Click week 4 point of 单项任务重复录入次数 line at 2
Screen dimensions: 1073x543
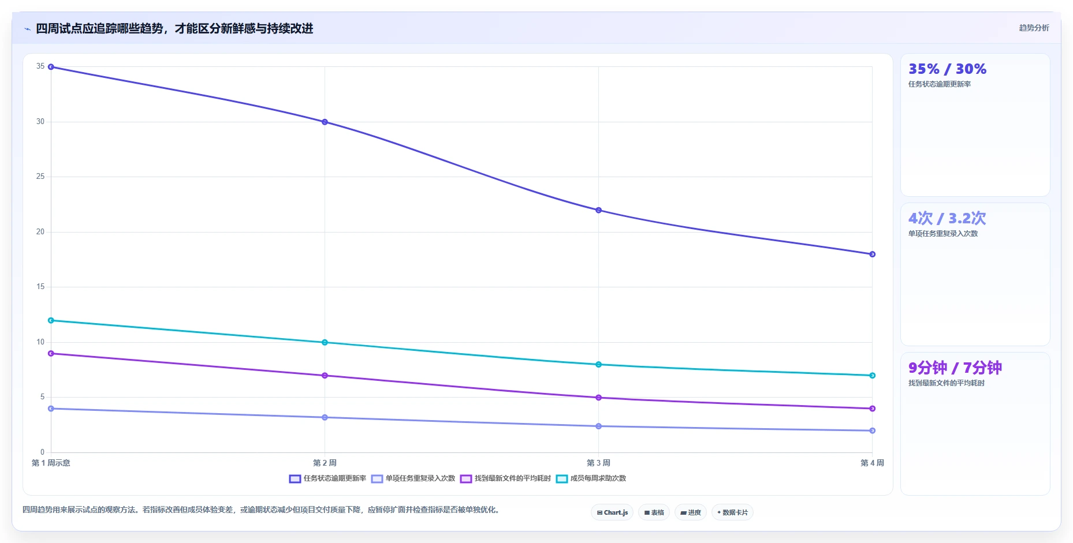872,430
